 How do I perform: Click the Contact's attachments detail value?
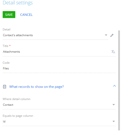tap(18, 35)
